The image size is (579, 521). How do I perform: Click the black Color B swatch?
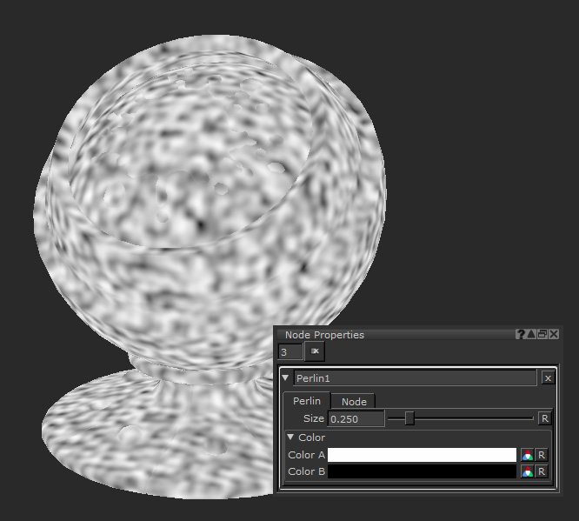[423, 471]
